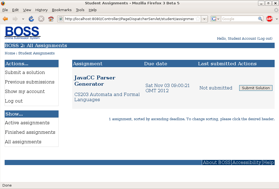Open the Bookmarks menu

pos(62,10)
